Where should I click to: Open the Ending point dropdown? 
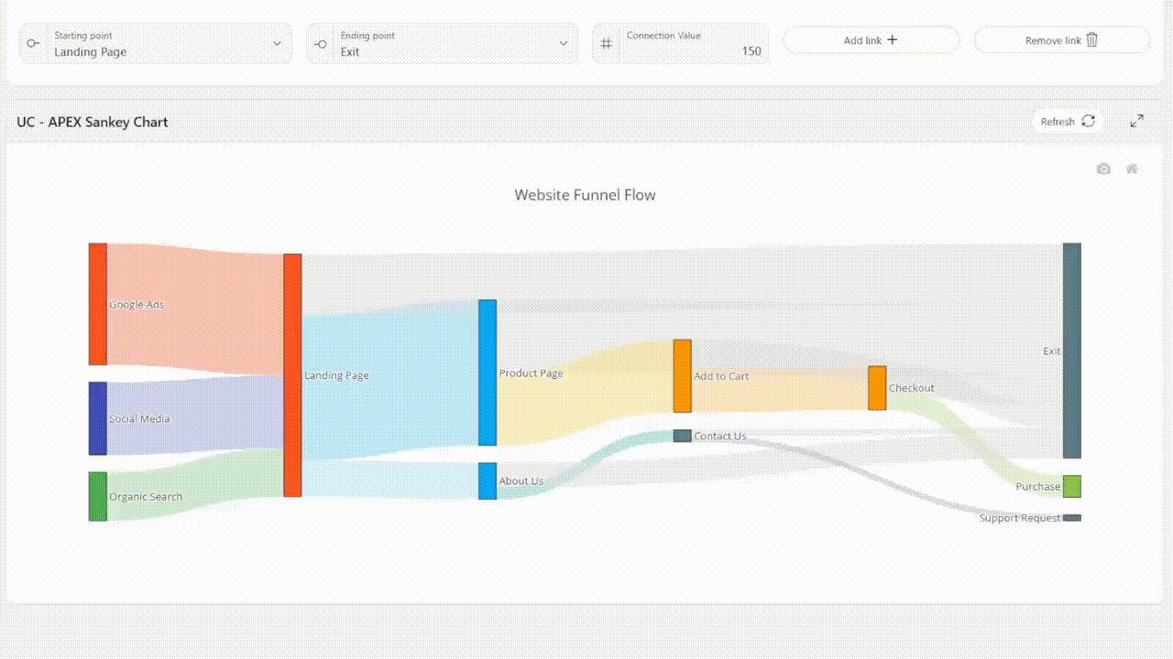click(565, 43)
